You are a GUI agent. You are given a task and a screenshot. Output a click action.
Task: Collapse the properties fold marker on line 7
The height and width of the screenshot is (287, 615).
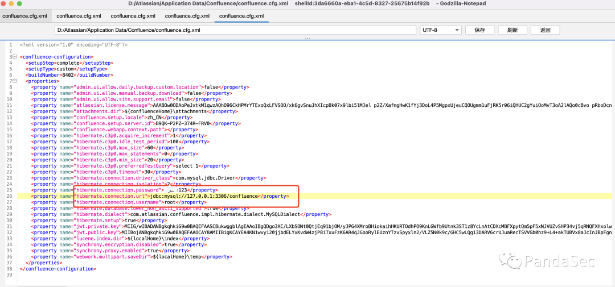[14, 81]
